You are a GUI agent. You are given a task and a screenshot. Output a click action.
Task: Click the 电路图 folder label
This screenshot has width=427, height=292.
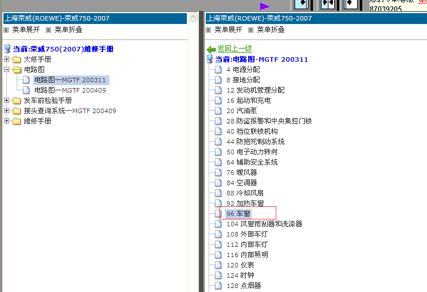pos(34,70)
